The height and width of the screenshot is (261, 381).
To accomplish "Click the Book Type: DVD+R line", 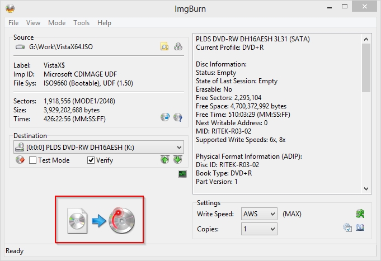I will (x=224, y=173).
